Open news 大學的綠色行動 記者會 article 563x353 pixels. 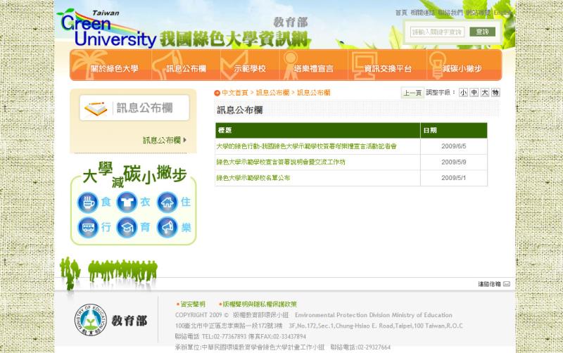click(306, 146)
